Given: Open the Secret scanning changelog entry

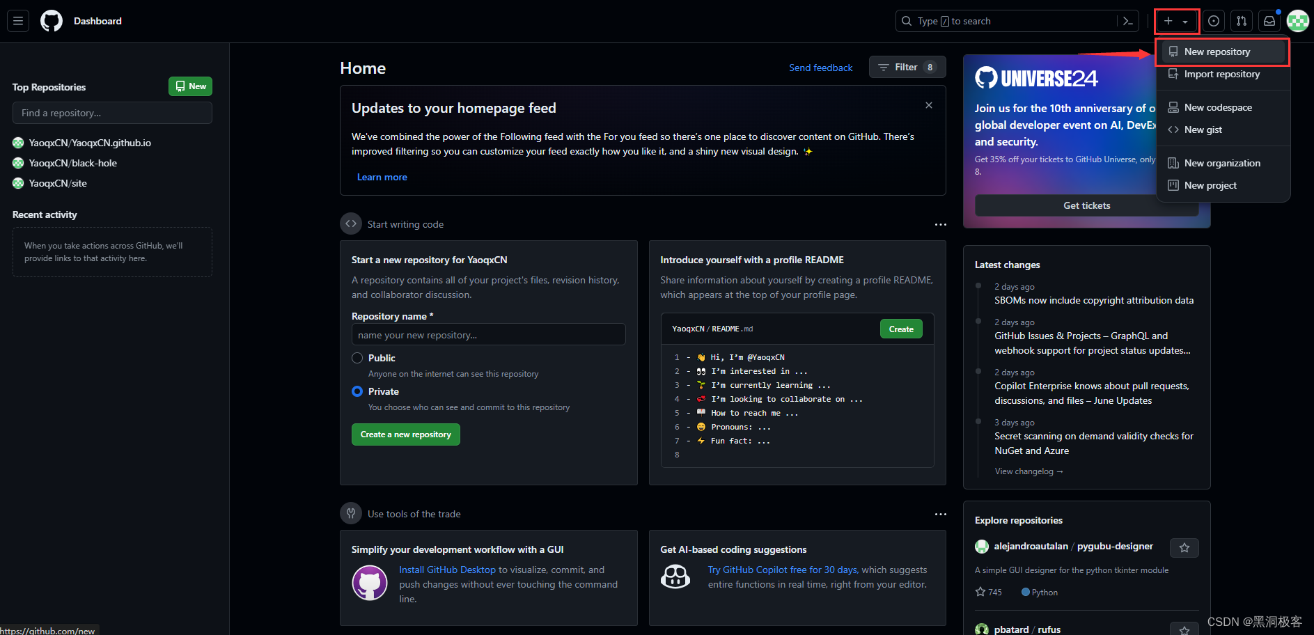Looking at the screenshot, I should click(1094, 443).
